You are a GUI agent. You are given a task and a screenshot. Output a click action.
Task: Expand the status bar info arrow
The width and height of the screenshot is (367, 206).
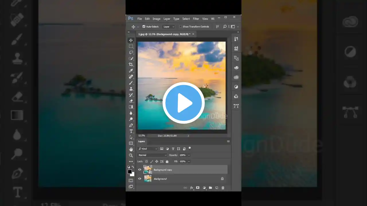188,136
